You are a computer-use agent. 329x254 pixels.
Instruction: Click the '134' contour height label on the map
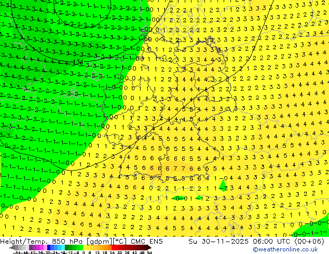tap(78, 62)
